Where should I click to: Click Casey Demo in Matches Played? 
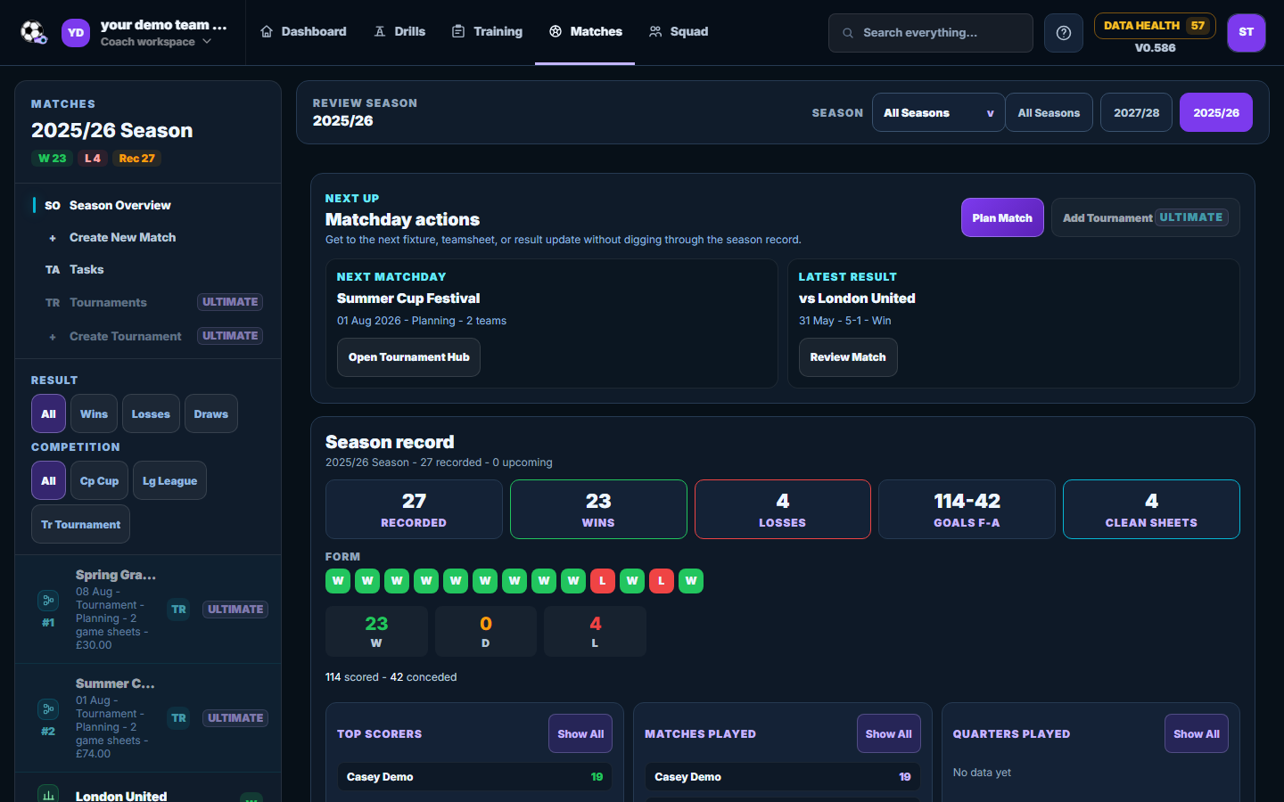coord(783,777)
